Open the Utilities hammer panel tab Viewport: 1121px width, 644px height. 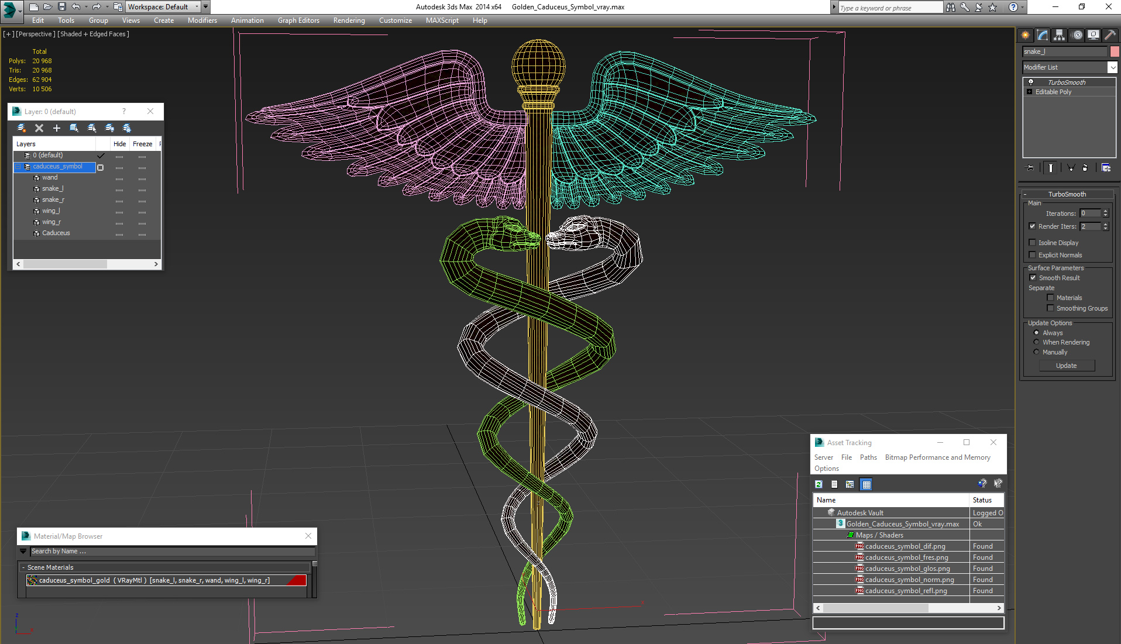1110,35
